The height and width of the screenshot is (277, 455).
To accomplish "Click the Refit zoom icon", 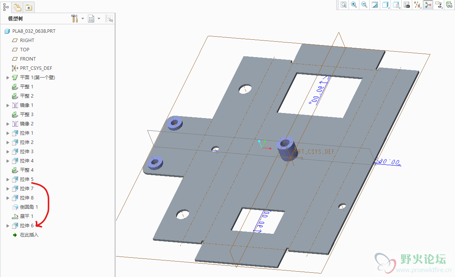I will 344,5.
